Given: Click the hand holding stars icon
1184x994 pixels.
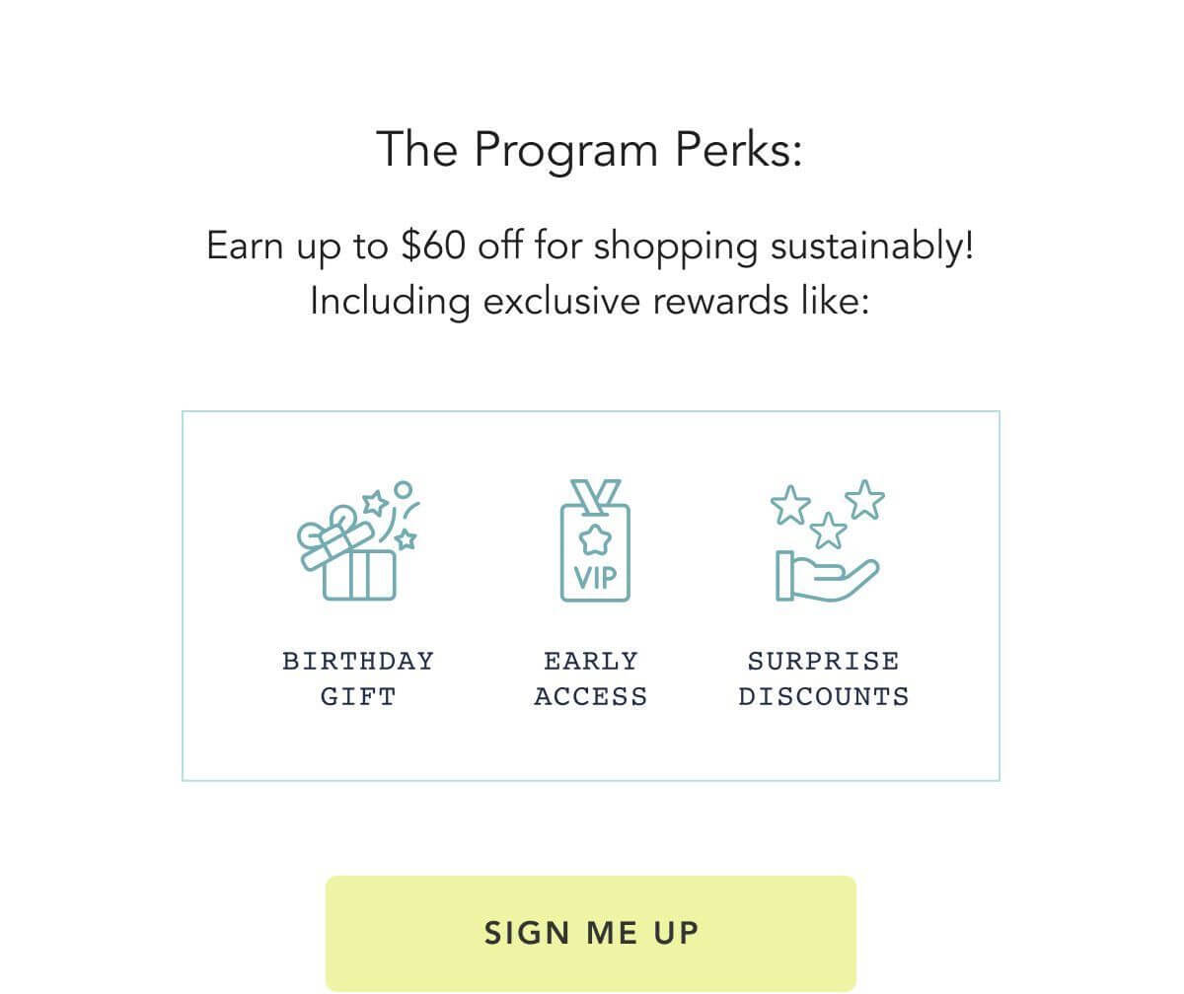Looking at the screenshot, I should point(827,540).
